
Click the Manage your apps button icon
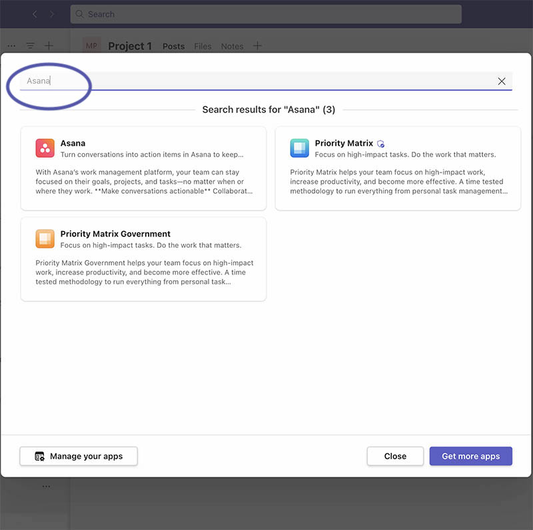click(39, 456)
